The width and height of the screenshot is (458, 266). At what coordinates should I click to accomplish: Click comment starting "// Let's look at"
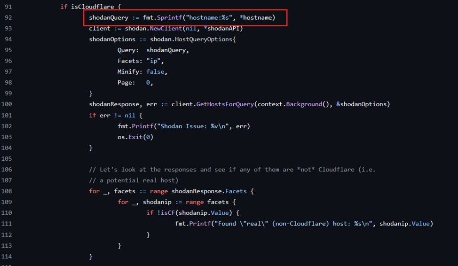tap(232, 169)
